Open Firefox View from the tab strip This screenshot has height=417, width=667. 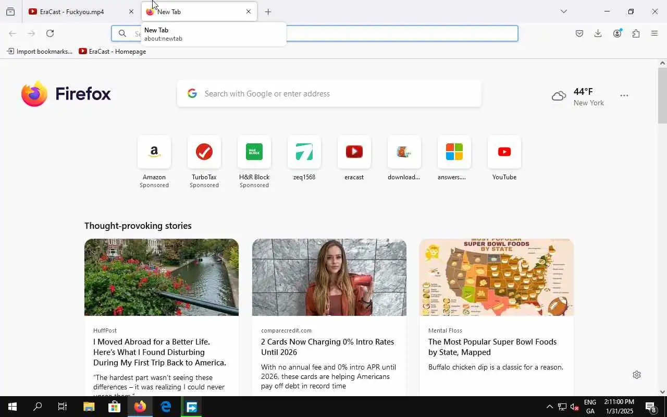10,11
